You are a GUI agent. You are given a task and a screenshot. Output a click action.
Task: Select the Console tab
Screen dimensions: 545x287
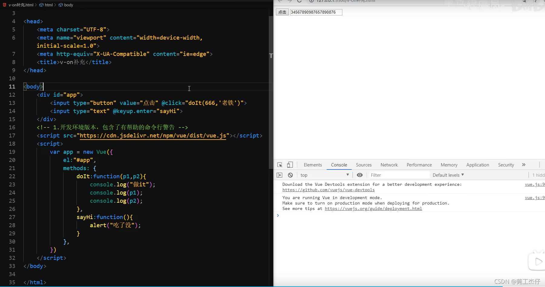coord(339,165)
